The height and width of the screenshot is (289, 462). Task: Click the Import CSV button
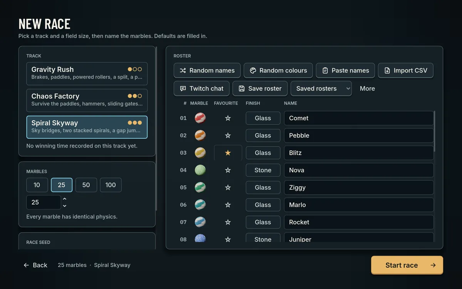pyautogui.click(x=406, y=71)
